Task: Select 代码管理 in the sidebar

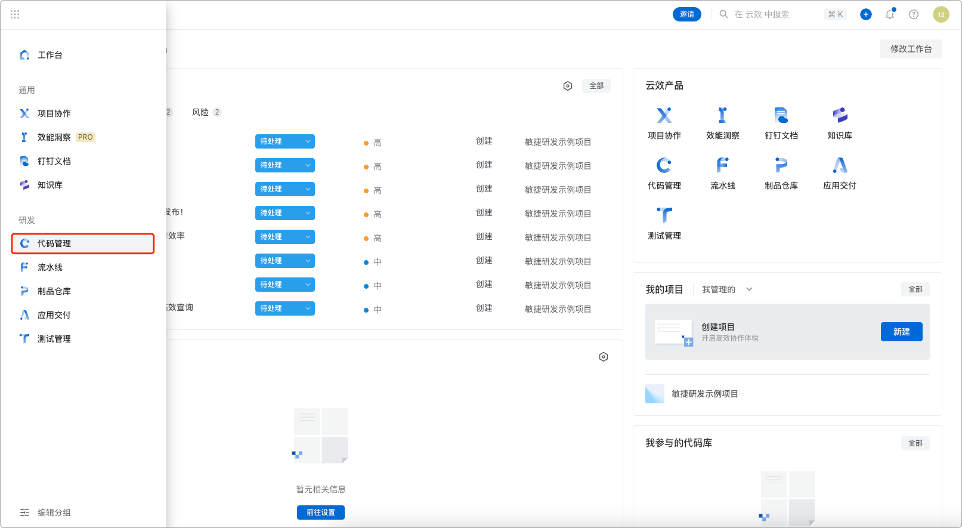Action: pyautogui.click(x=83, y=243)
